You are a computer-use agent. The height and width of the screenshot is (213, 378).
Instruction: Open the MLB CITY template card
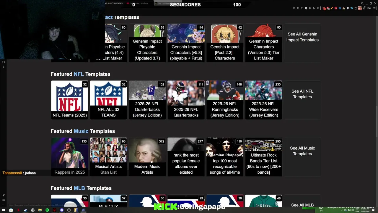click(x=108, y=201)
